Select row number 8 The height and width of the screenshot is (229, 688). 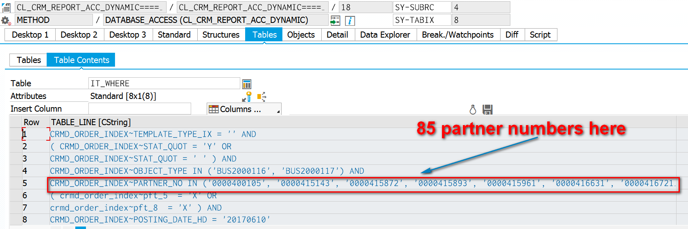point(36,220)
